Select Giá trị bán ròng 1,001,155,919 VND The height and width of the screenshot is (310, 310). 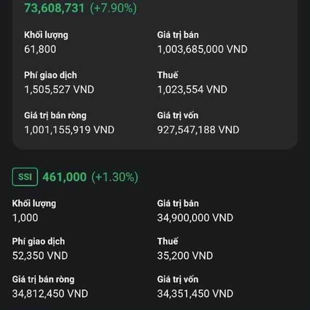pos(69,130)
